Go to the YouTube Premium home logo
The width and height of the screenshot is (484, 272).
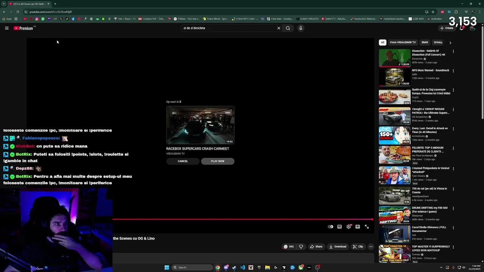pyautogui.click(x=23, y=28)
